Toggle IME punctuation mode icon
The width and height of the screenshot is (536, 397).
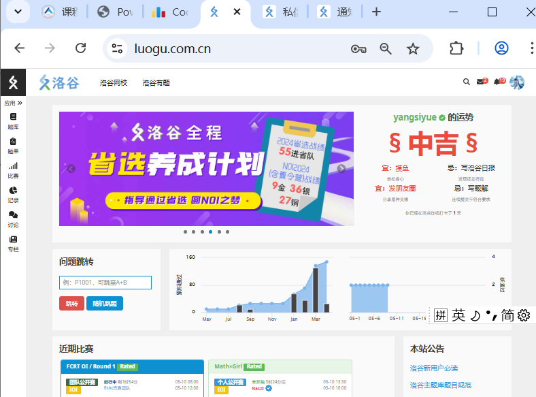(491, 315)
